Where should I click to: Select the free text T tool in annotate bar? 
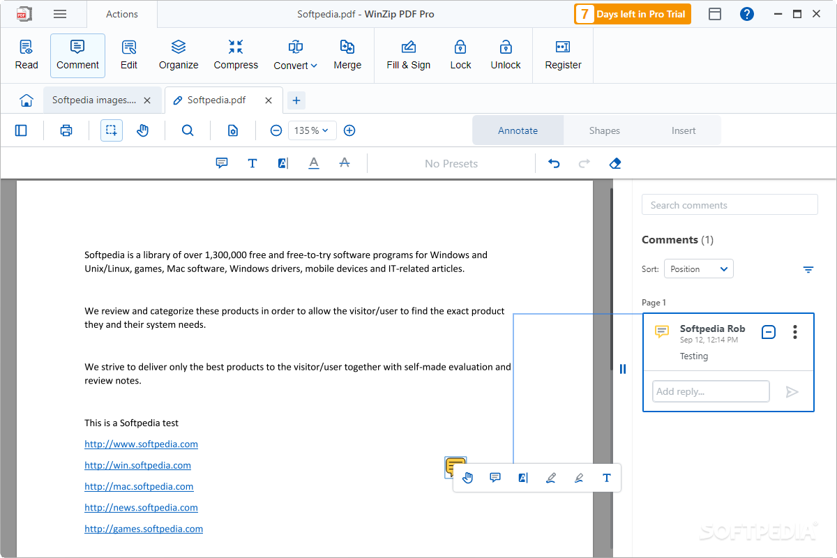[252, 163]
